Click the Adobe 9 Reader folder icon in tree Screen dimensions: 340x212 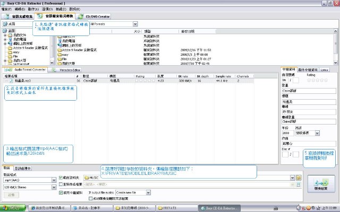10,48
